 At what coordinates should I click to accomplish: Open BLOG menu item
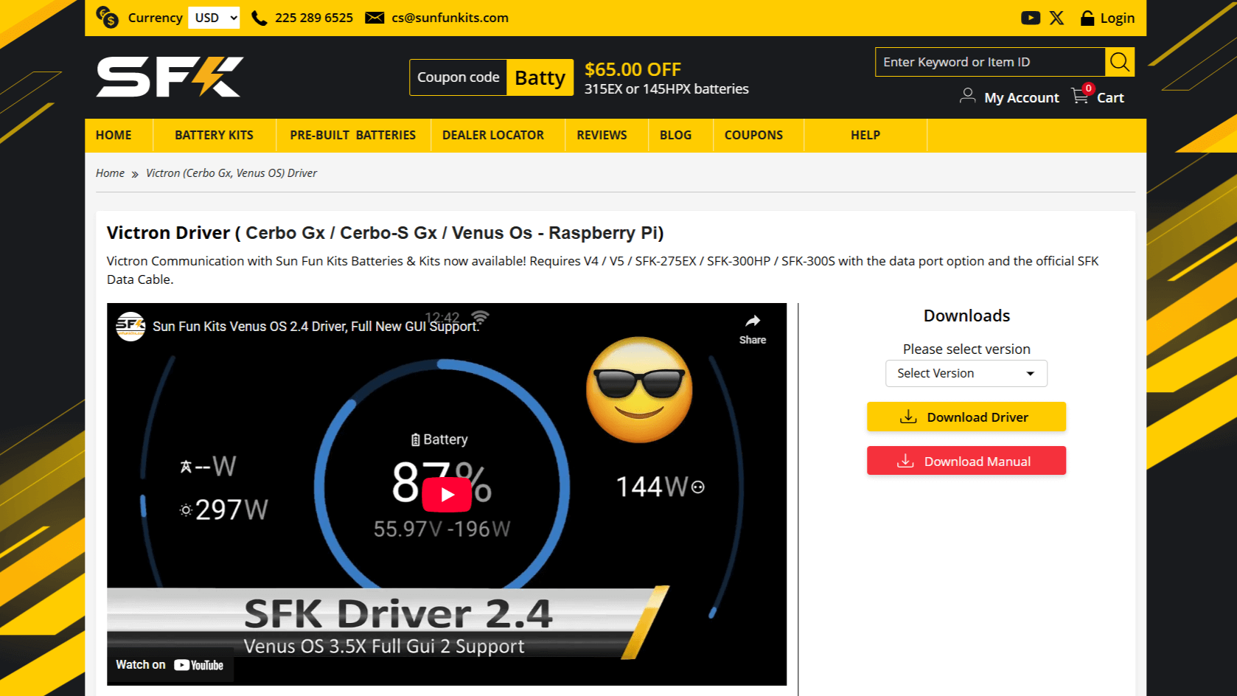675,135
